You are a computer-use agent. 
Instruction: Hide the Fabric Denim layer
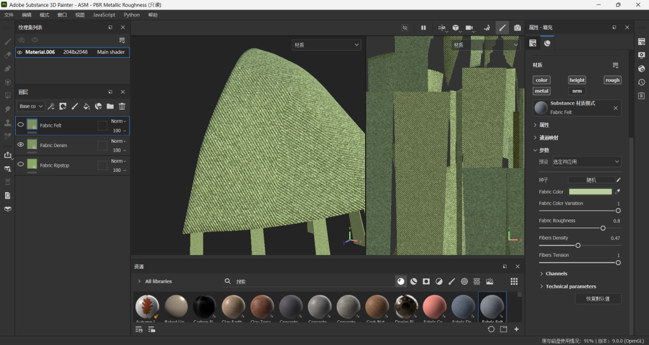pos(21,145)
